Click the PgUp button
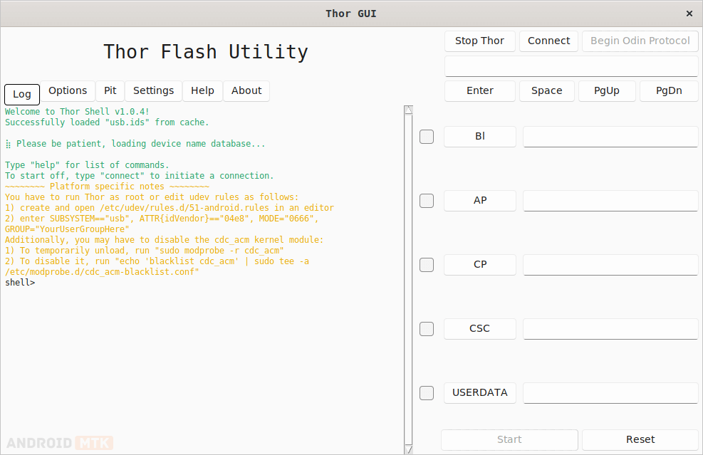703x455 pixels. (x=607, y=90)
